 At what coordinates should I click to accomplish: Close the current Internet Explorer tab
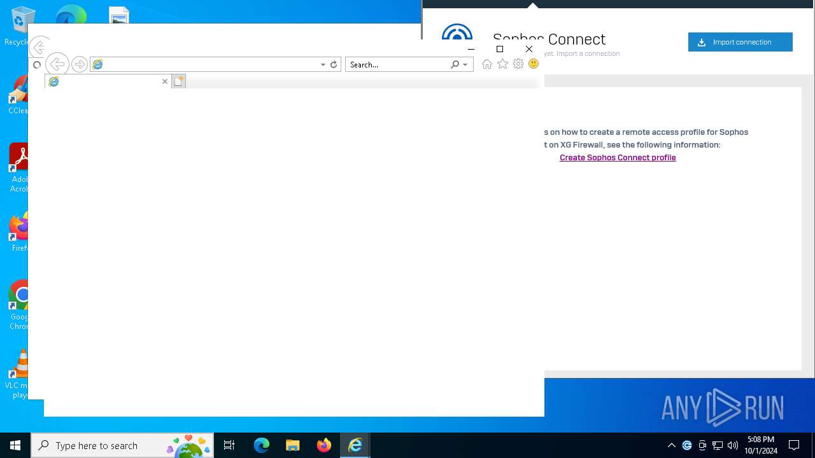[x=165, y=81]
